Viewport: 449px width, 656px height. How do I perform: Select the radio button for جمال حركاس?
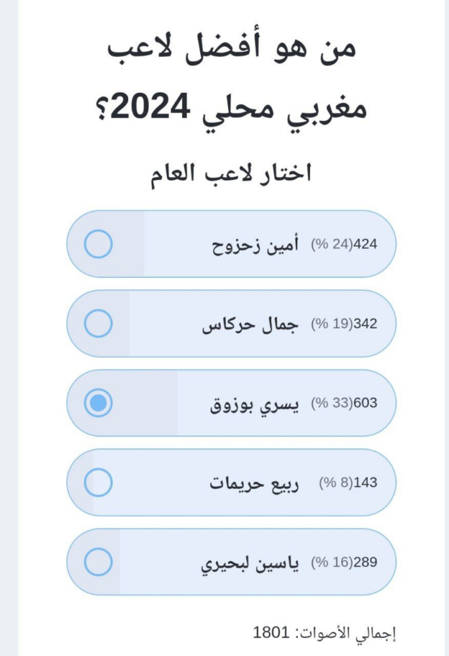(x=98, y=324)
